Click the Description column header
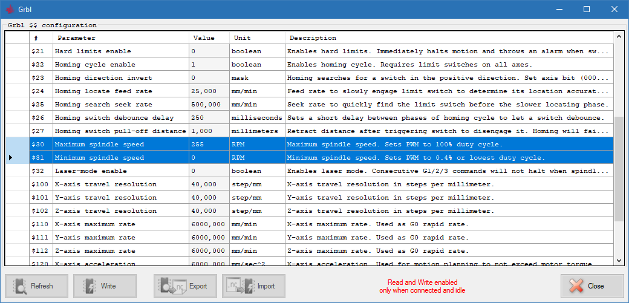The width and height of the screenshot is (629, 303). tap(449, 38)
